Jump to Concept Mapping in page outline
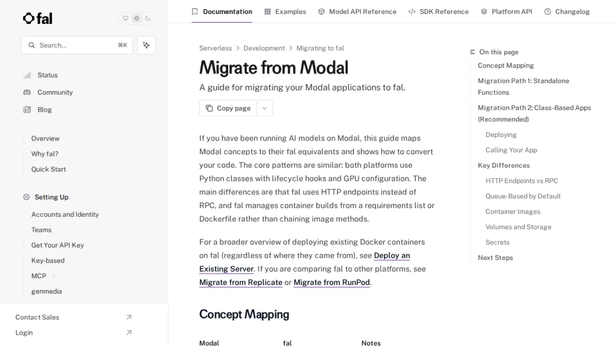This screenshot has height=346, width=616. (x=506, y=66)
